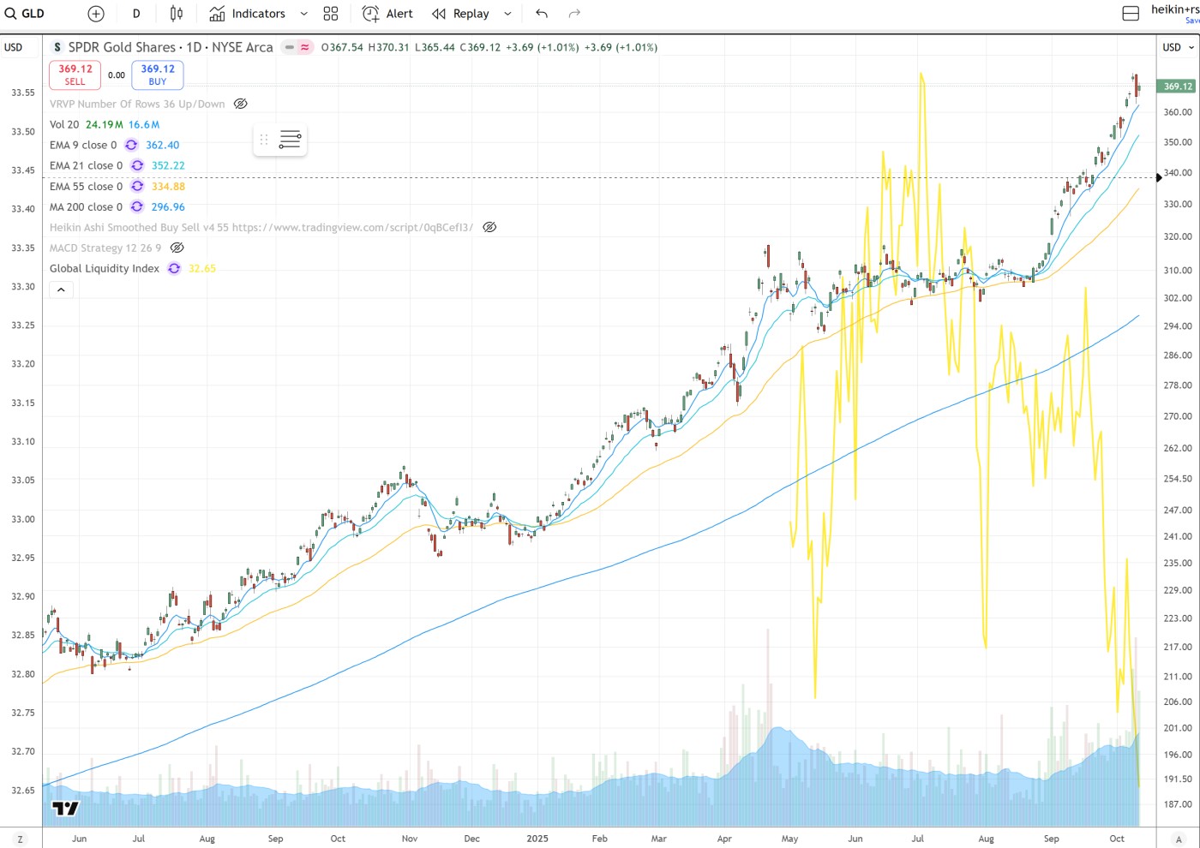Undo the last chart action
1200x848 pixels.
542,14
